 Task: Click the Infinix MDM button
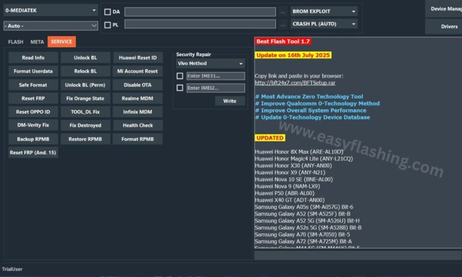[138, 112]
